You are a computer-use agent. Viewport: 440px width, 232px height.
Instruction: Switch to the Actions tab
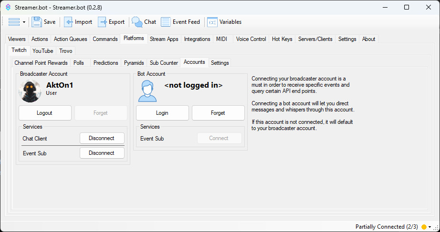(x=40, y=39)
